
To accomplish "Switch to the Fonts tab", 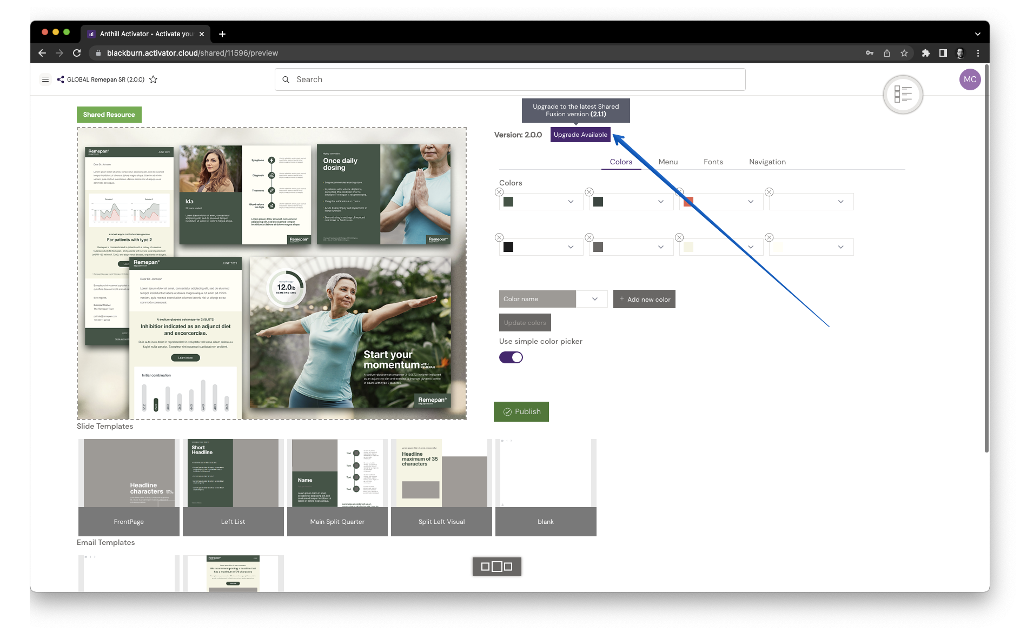I will point(713,162).
